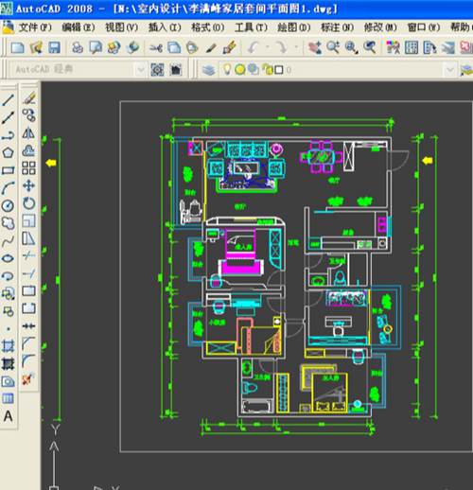Select the Move tool
Screen dimensions: 473x490
28,185
